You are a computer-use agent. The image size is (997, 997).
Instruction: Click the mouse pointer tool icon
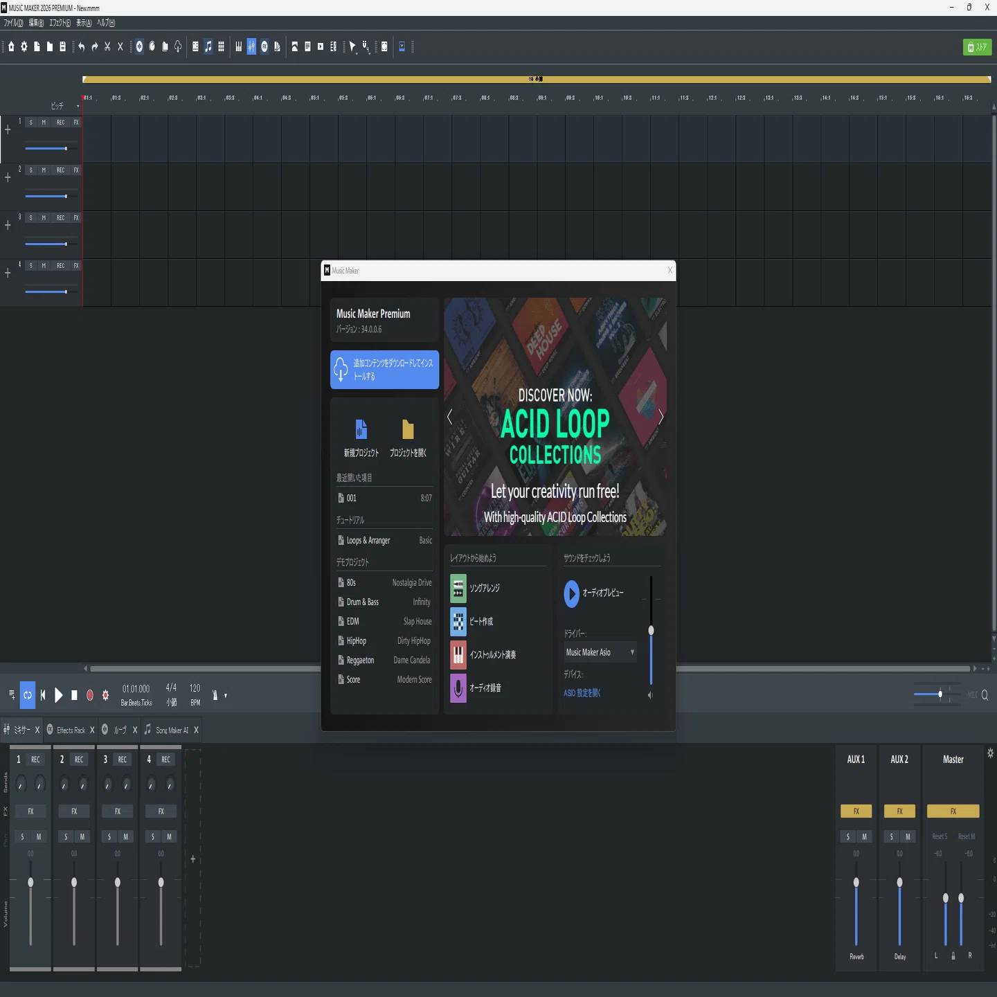point(352,46)
